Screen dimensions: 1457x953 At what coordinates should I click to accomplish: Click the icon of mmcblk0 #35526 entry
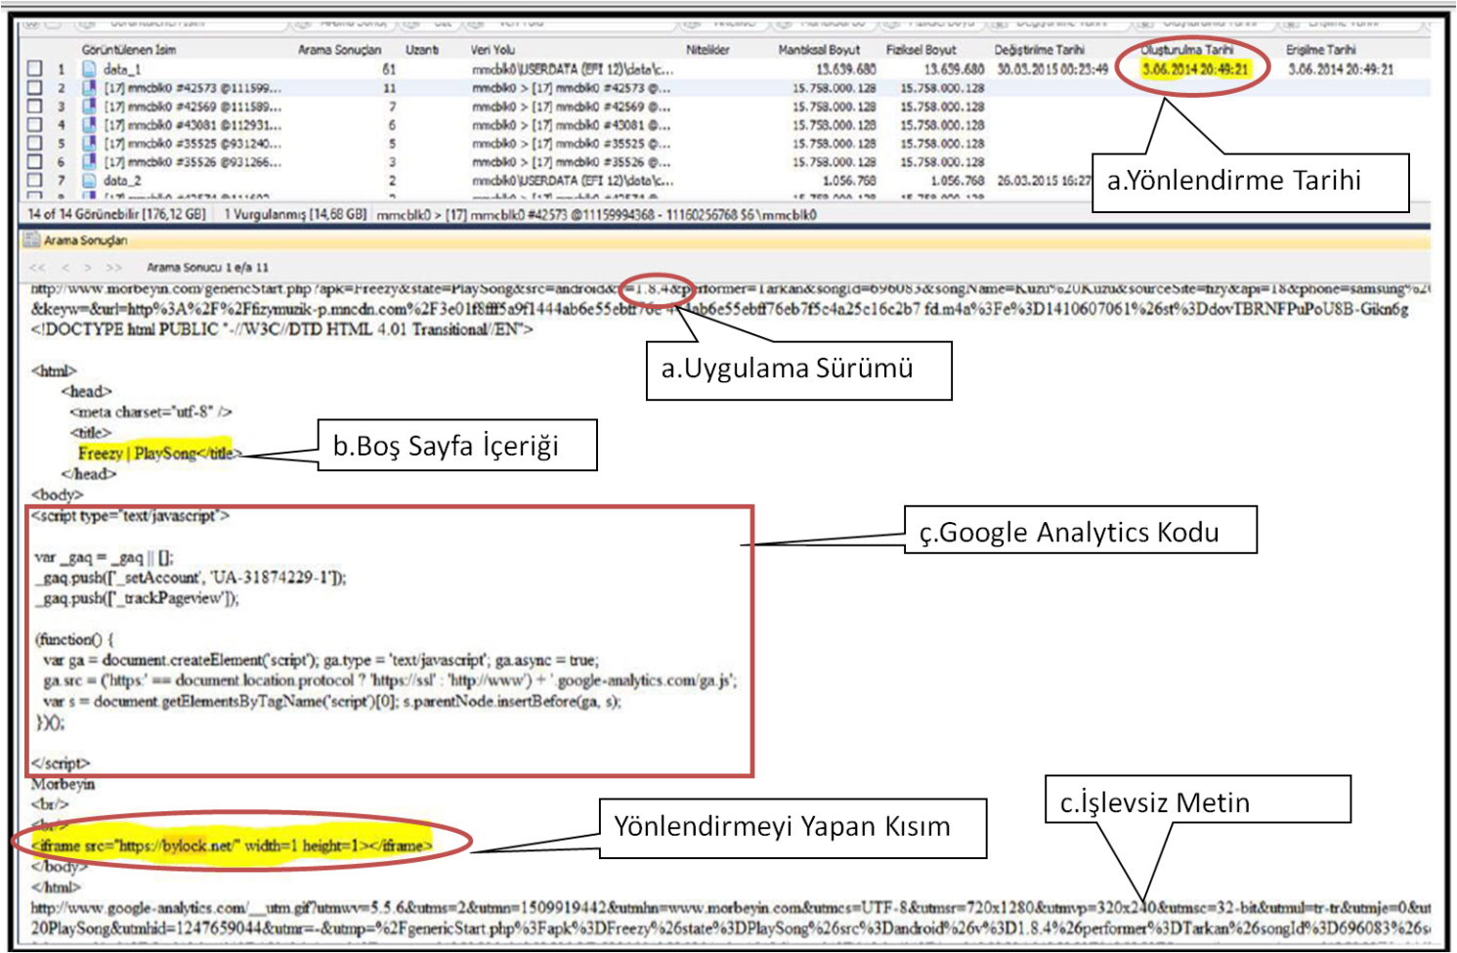coord(89,162)
